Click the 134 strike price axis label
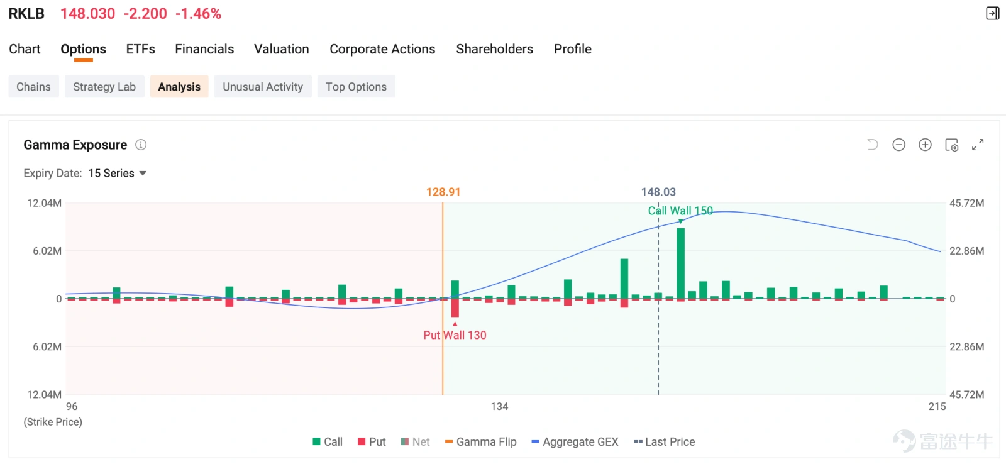1006x464 pixels. (x=499, y=406)
